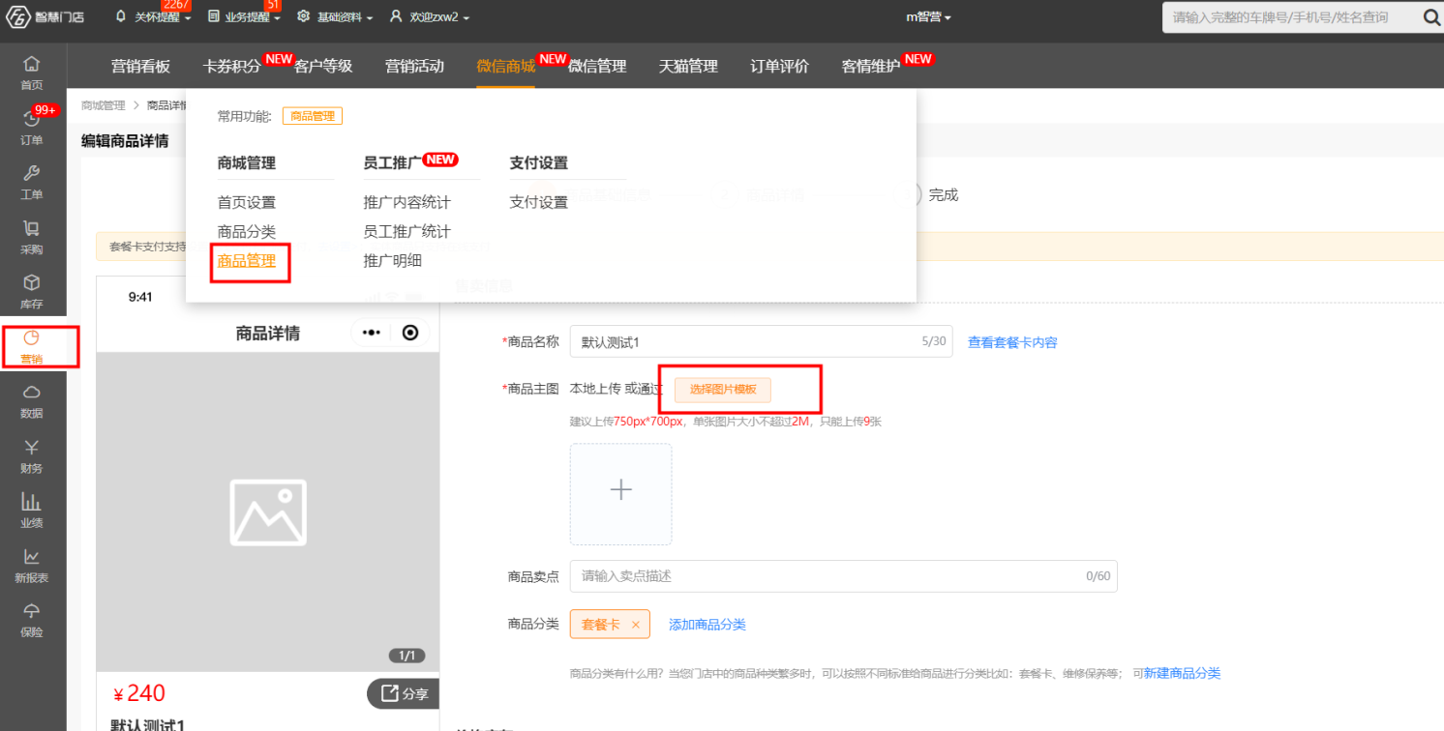
Task: Open the 微信商城 tab
Action: pos(505,66)
